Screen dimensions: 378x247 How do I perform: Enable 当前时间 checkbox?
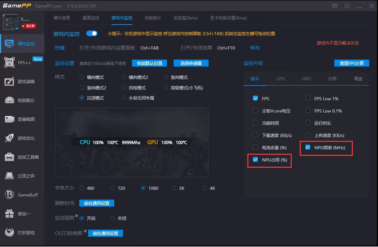(x=255, y=123)
